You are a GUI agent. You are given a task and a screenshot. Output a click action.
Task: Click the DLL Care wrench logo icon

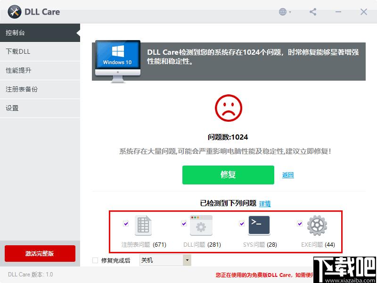click(15, 12)
